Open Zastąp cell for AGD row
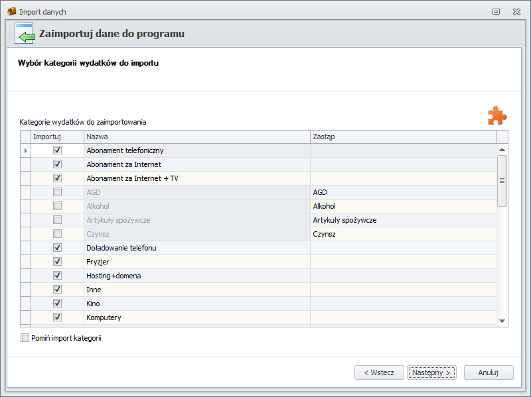Viewport: 531px width, 397px height. click(403, 192)
